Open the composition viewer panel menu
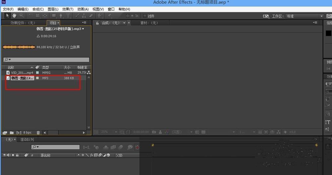Screen dimensions: 332x175 click(315, 23)
